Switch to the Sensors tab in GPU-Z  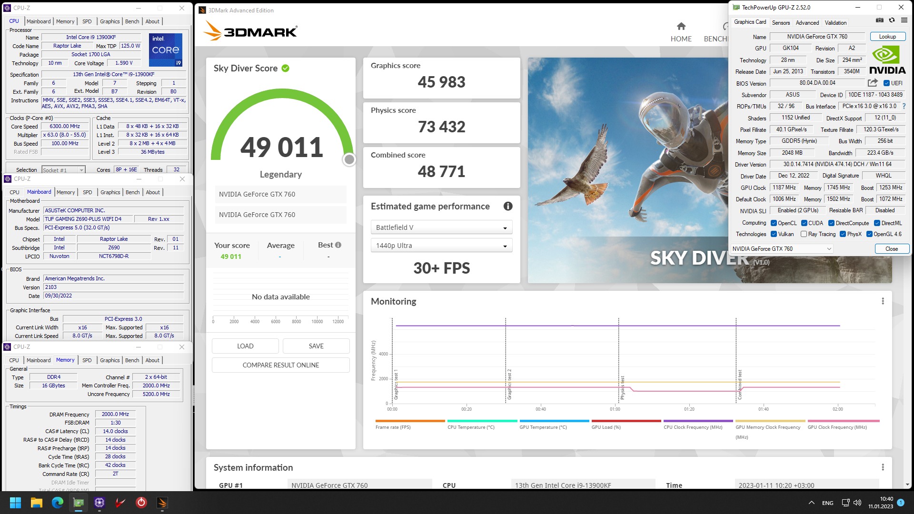pyautogui.click(x=781, y=22)
